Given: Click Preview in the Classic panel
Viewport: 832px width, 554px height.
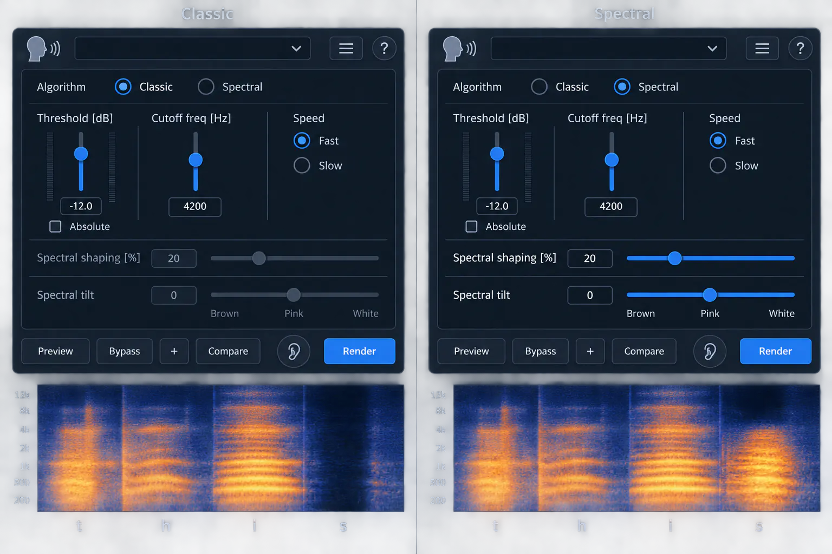Looking at the screenshot, I should pyautogui.click(x=55, y=352).
